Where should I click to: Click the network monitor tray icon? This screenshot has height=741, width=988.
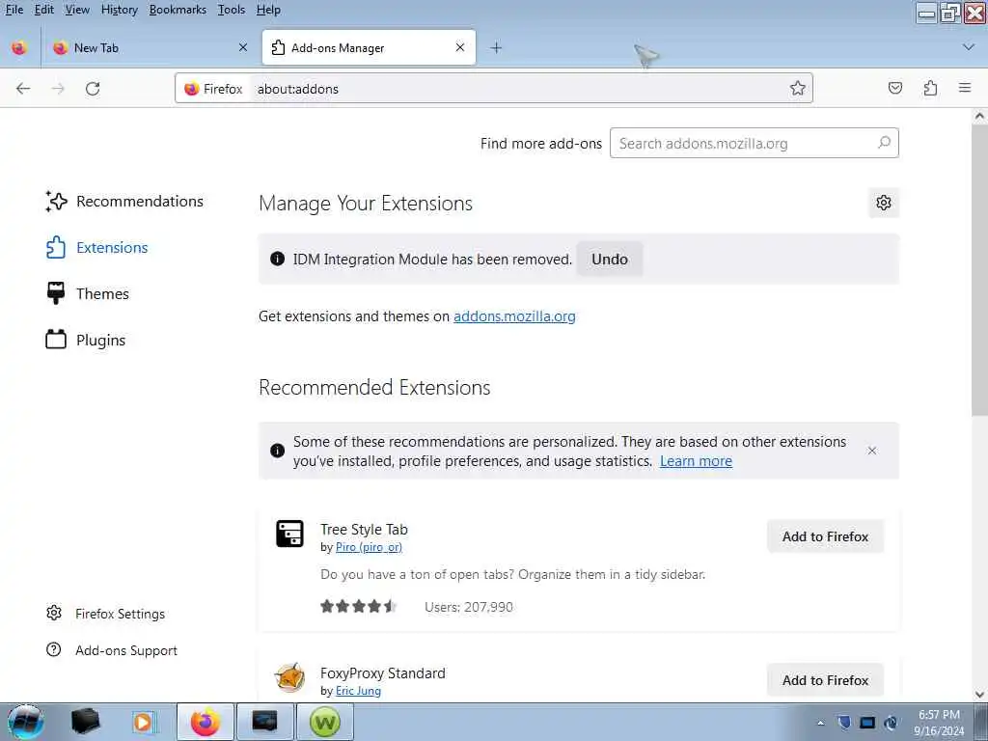(867, 722)
